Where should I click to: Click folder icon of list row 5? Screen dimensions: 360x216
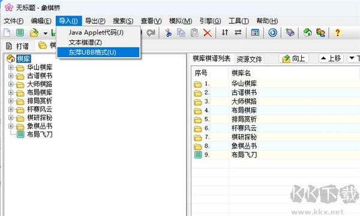point(197,120)
